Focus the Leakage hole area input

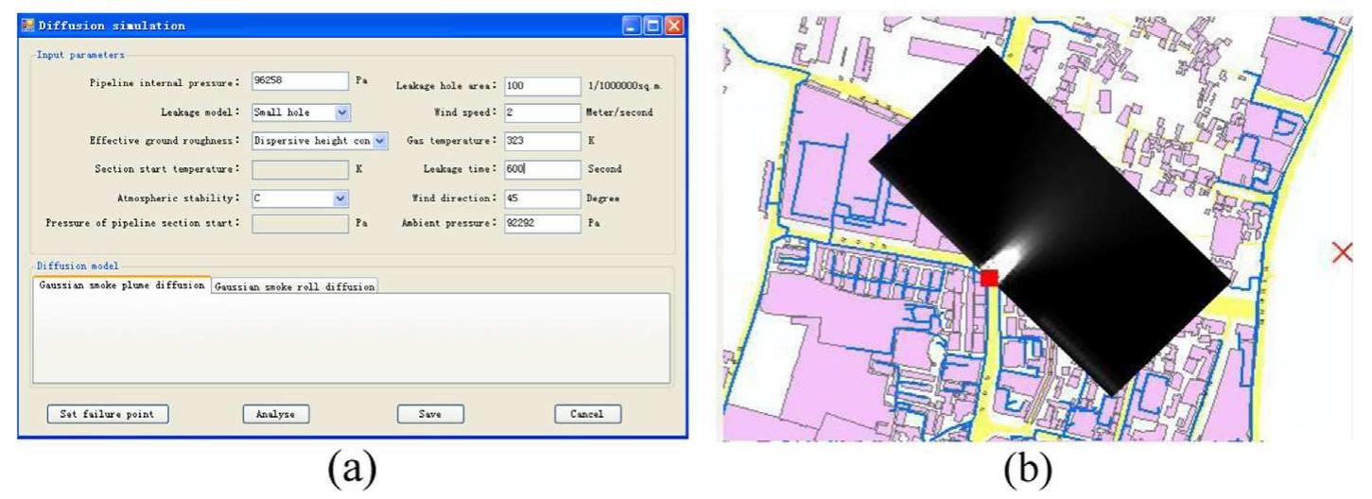(542, 85)
